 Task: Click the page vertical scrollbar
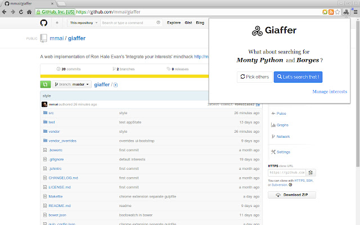[x=358, y=94]
